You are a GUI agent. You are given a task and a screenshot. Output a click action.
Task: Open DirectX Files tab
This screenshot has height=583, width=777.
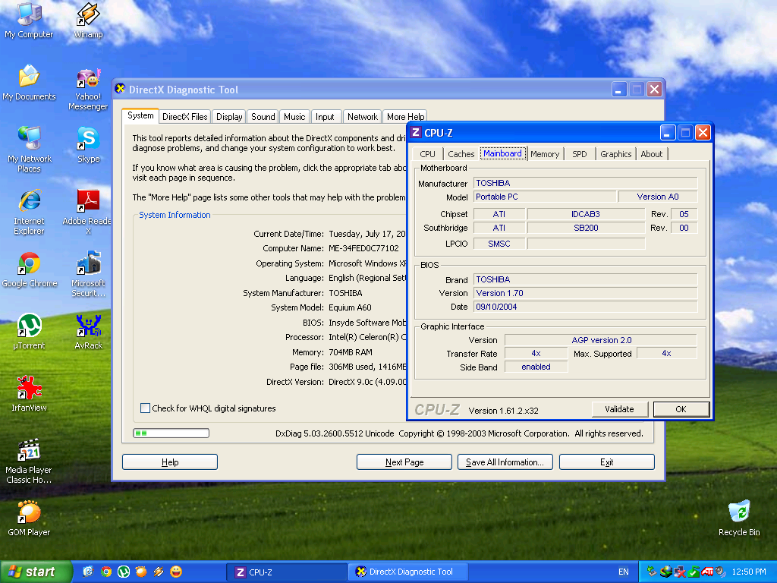point(185,117)
